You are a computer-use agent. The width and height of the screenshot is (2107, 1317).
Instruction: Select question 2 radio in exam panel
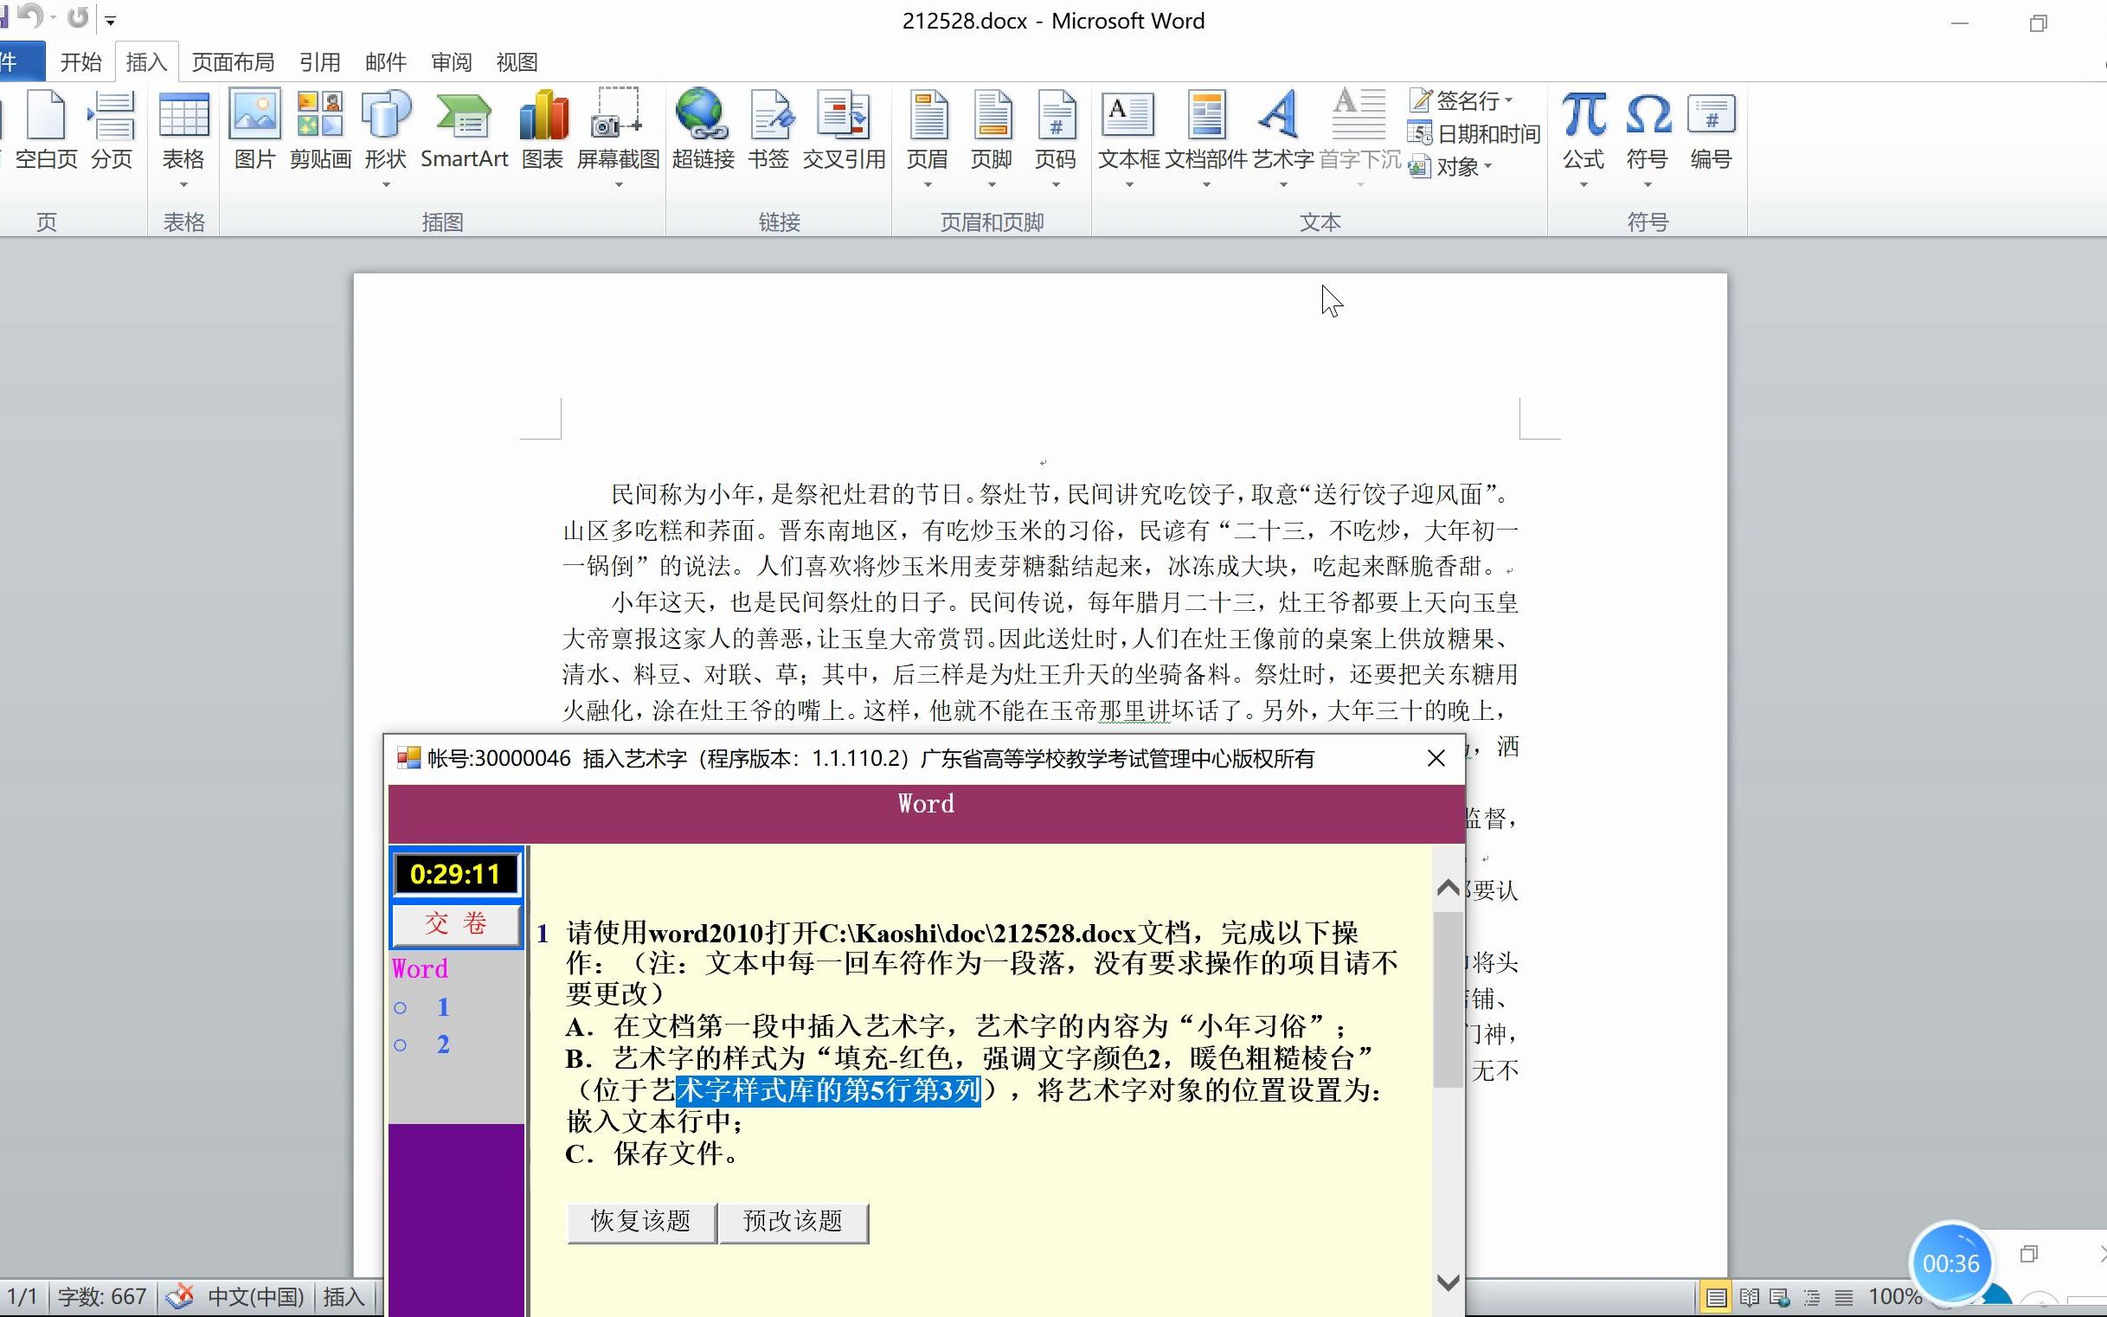point(401,1044)
